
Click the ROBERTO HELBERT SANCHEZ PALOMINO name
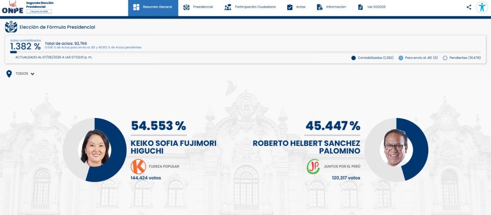[x=306, y=147]
